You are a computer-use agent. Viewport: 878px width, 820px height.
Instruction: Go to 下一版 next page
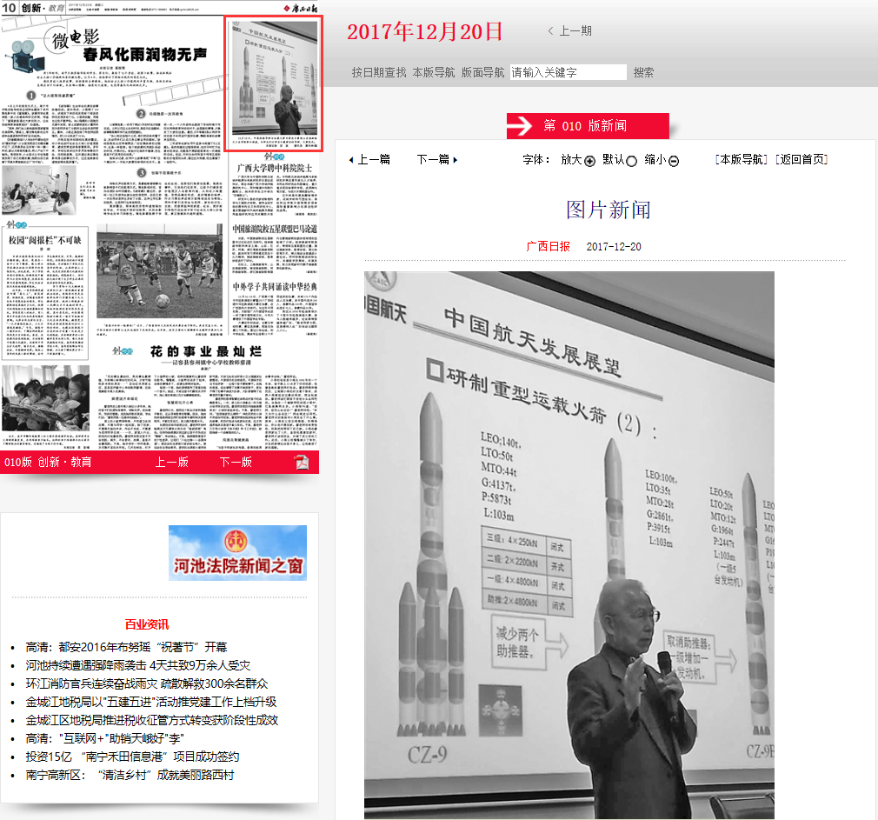[x=236, y=462]
